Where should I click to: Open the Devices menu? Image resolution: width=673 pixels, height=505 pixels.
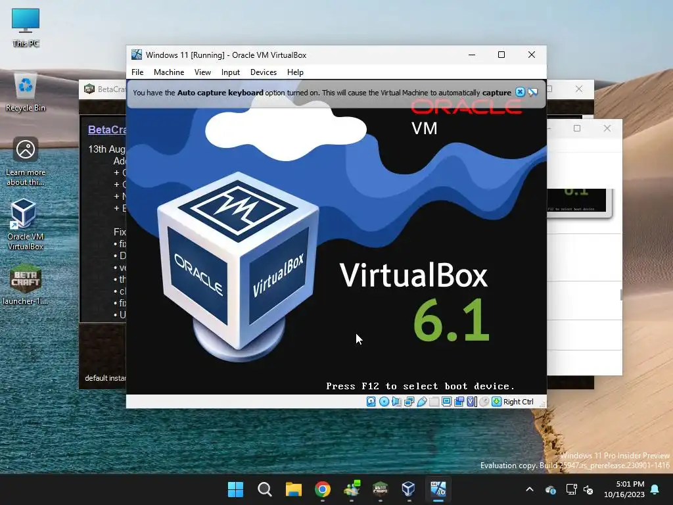(264, 72)
